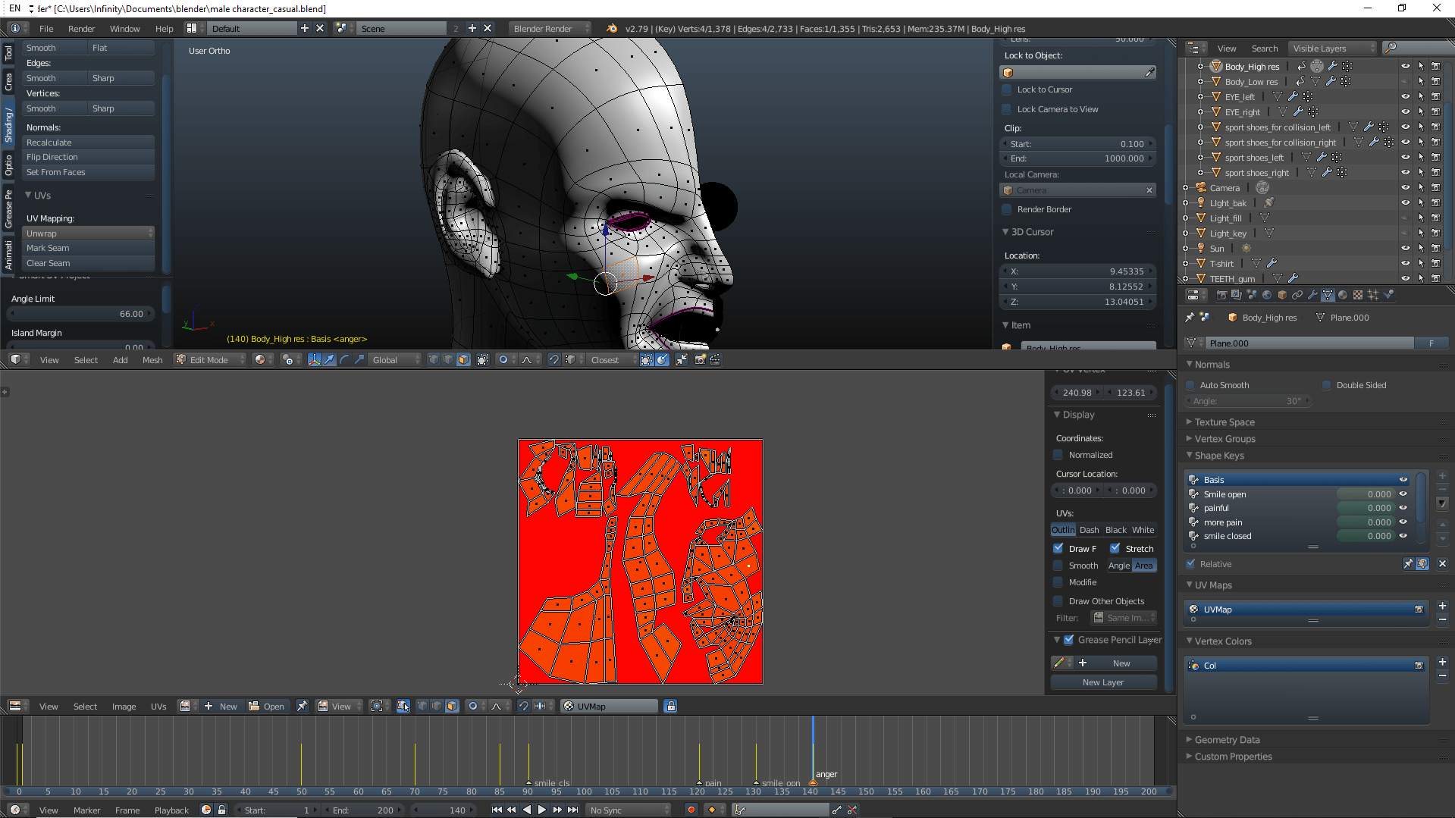This screenshot has width=1455, height=818.
Task: Toggle the Normalized coordinates checkbox
Action: point(1058,455)
